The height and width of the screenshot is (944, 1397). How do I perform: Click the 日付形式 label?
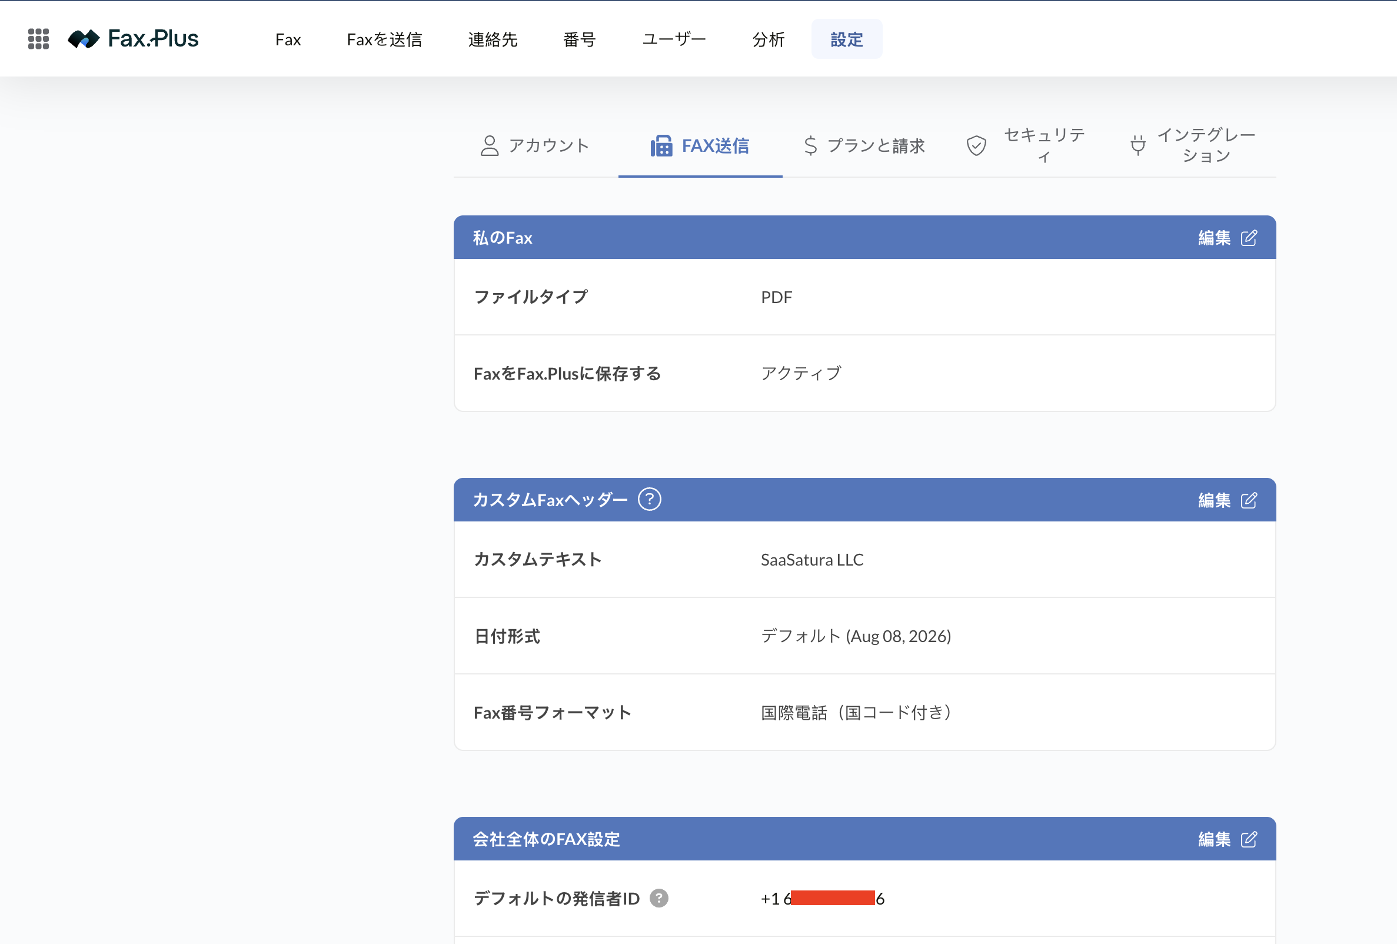[507, 636]
